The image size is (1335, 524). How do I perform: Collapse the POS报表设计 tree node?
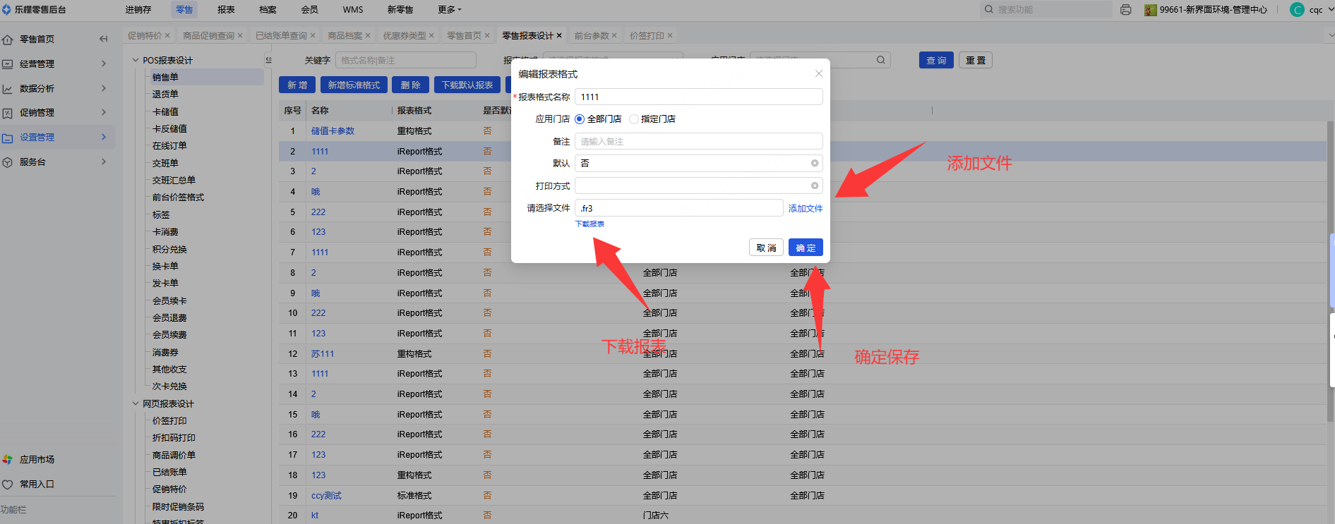[136, 61]
